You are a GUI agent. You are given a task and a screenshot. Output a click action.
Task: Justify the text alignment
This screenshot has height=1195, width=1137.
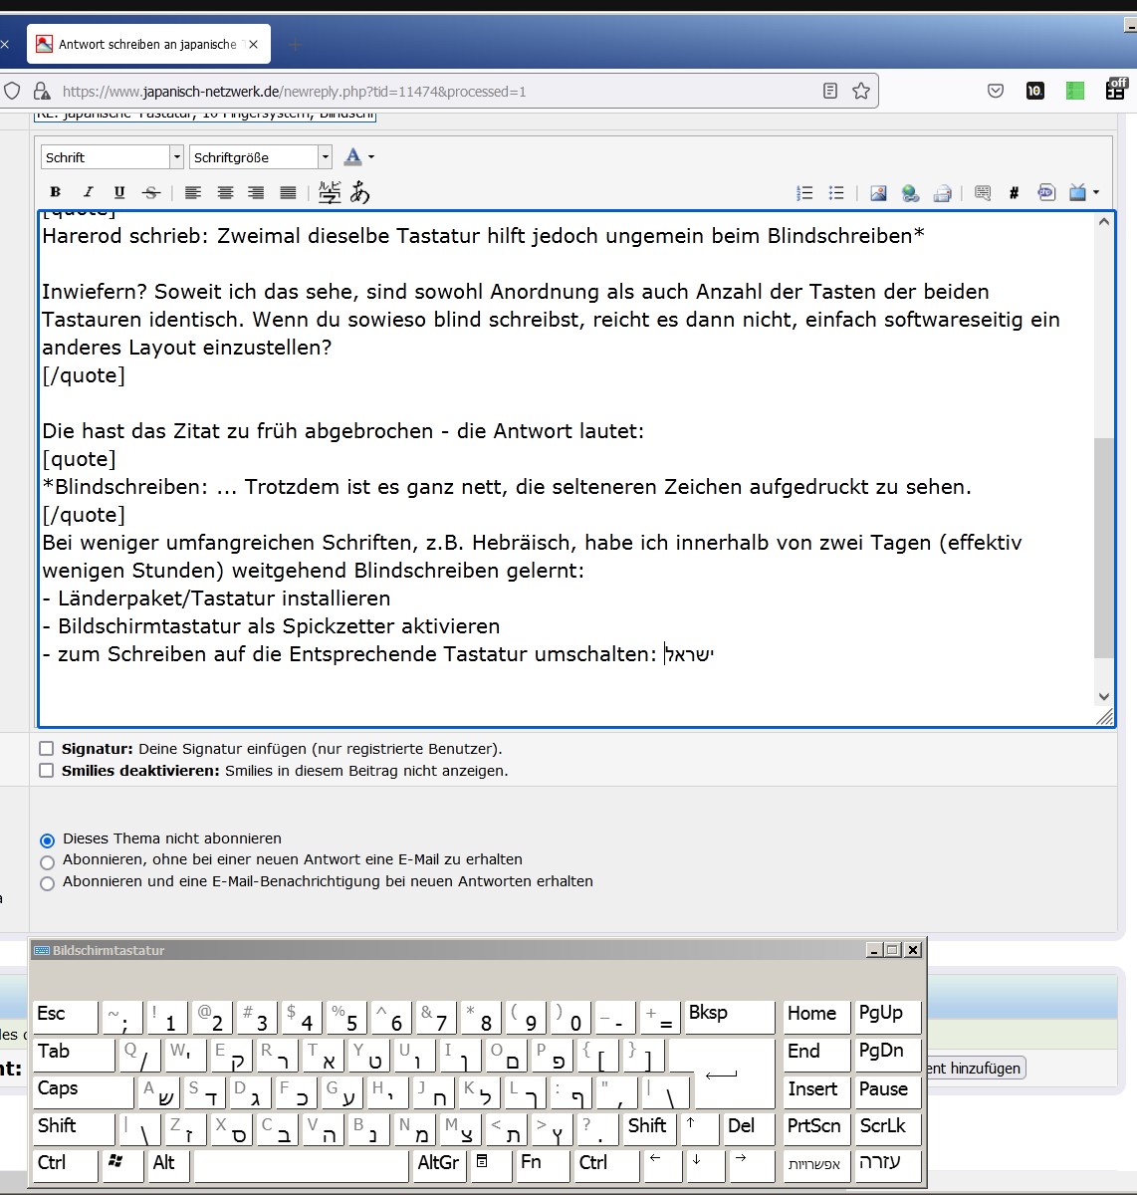288,192
